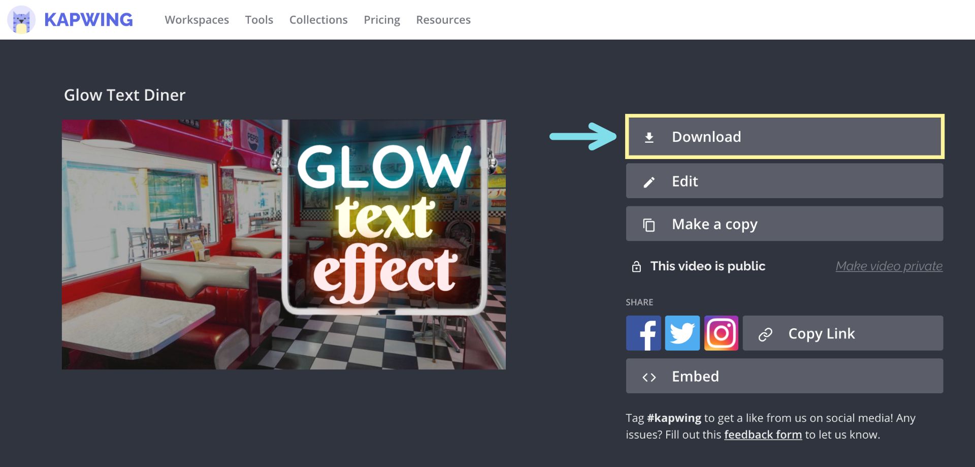The image size is (975, 467).
Task: Toggle privacy with Make video private
Action: pyautogui.click(x=889, y=266)
